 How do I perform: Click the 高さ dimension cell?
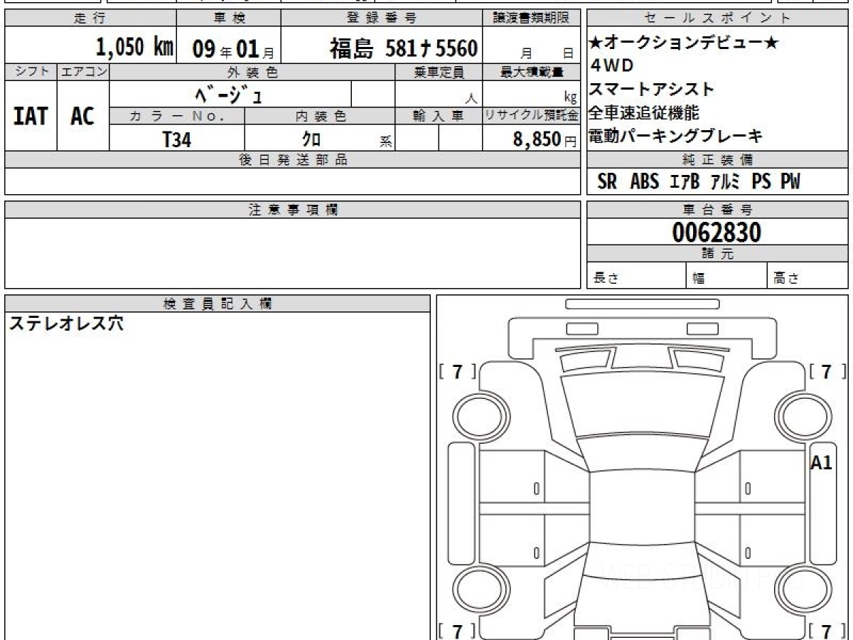click(808, 276)
